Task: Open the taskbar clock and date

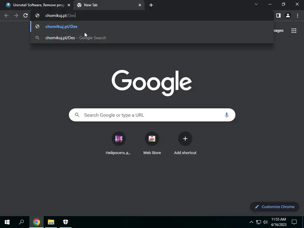Action: tap(278, 222)
